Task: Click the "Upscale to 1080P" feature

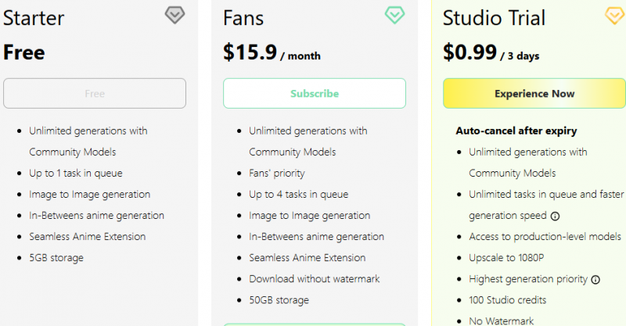Action: 509,257
